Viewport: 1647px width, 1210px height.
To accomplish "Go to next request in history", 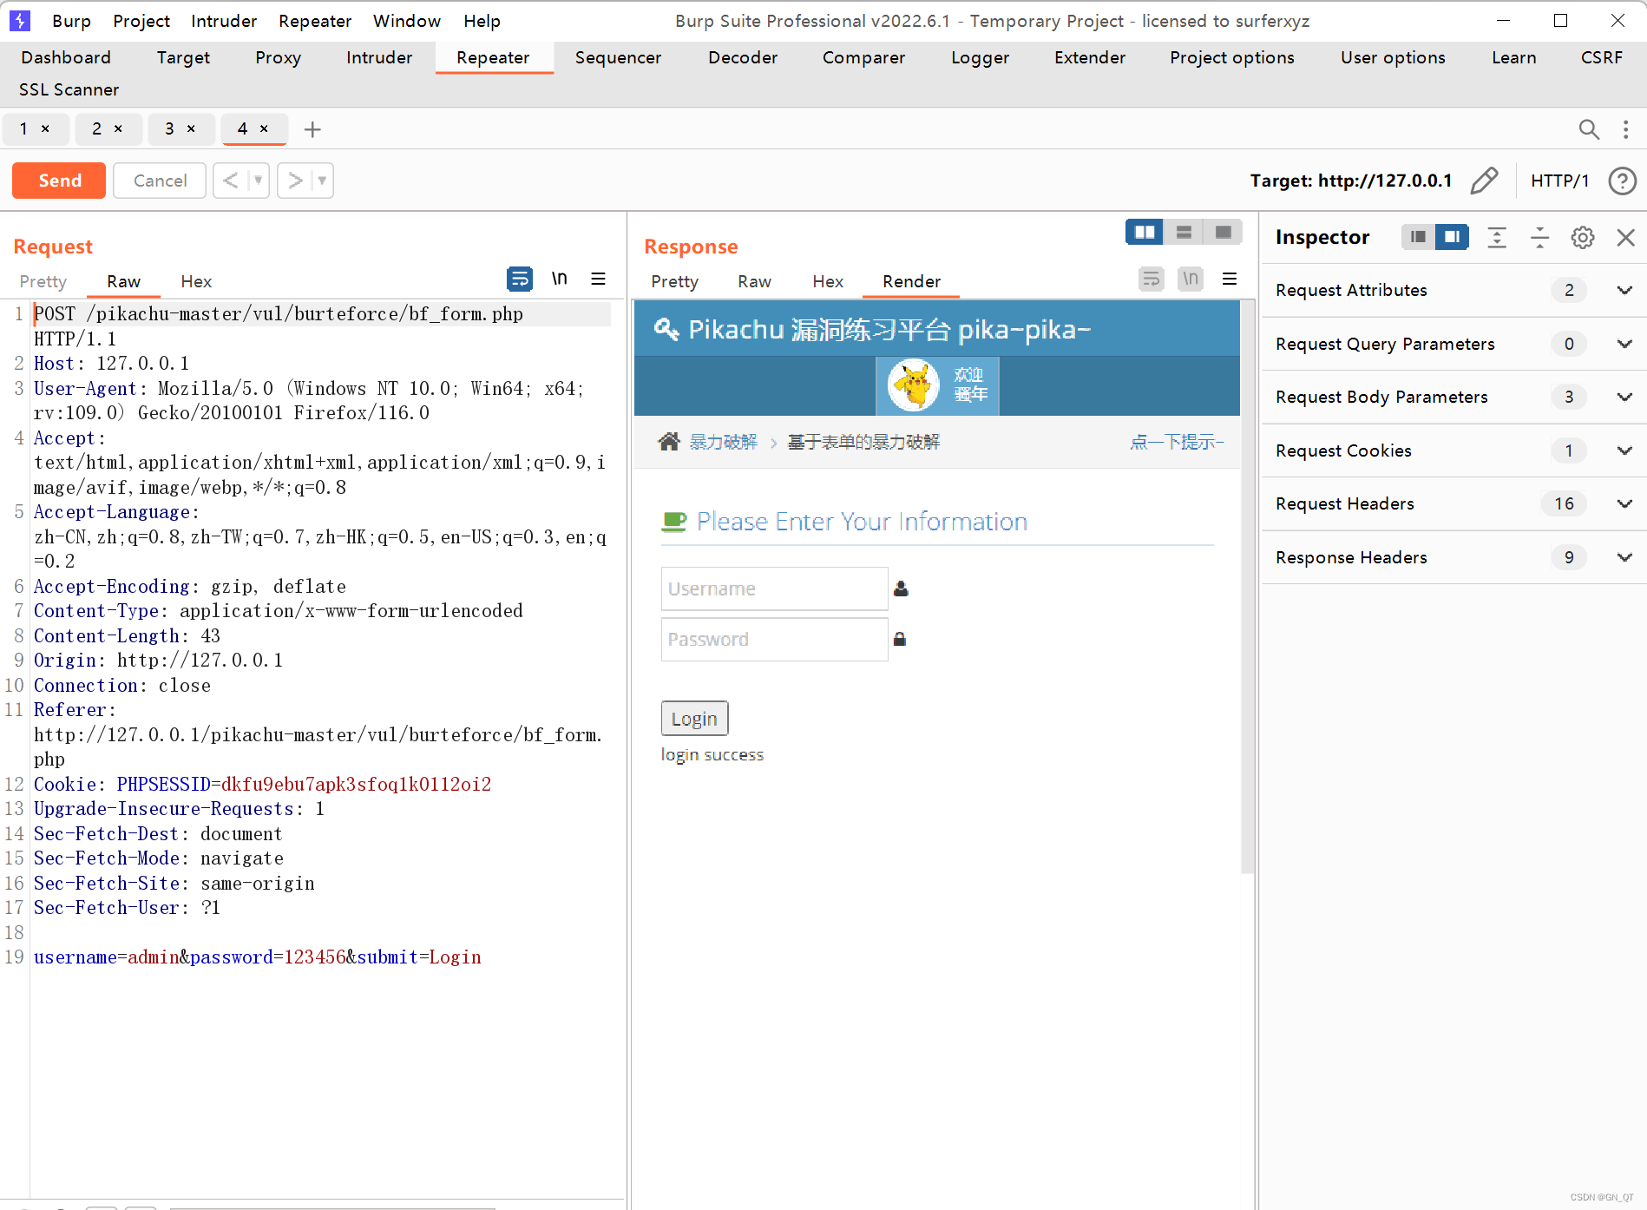I will (295, 181).
